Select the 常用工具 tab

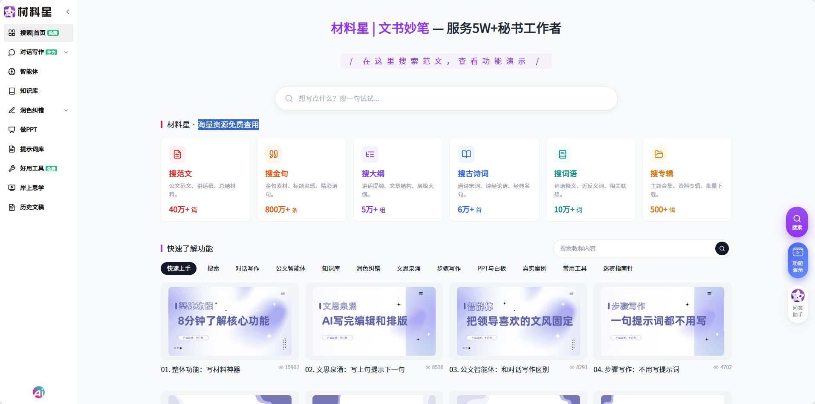[x=575, y=268]
